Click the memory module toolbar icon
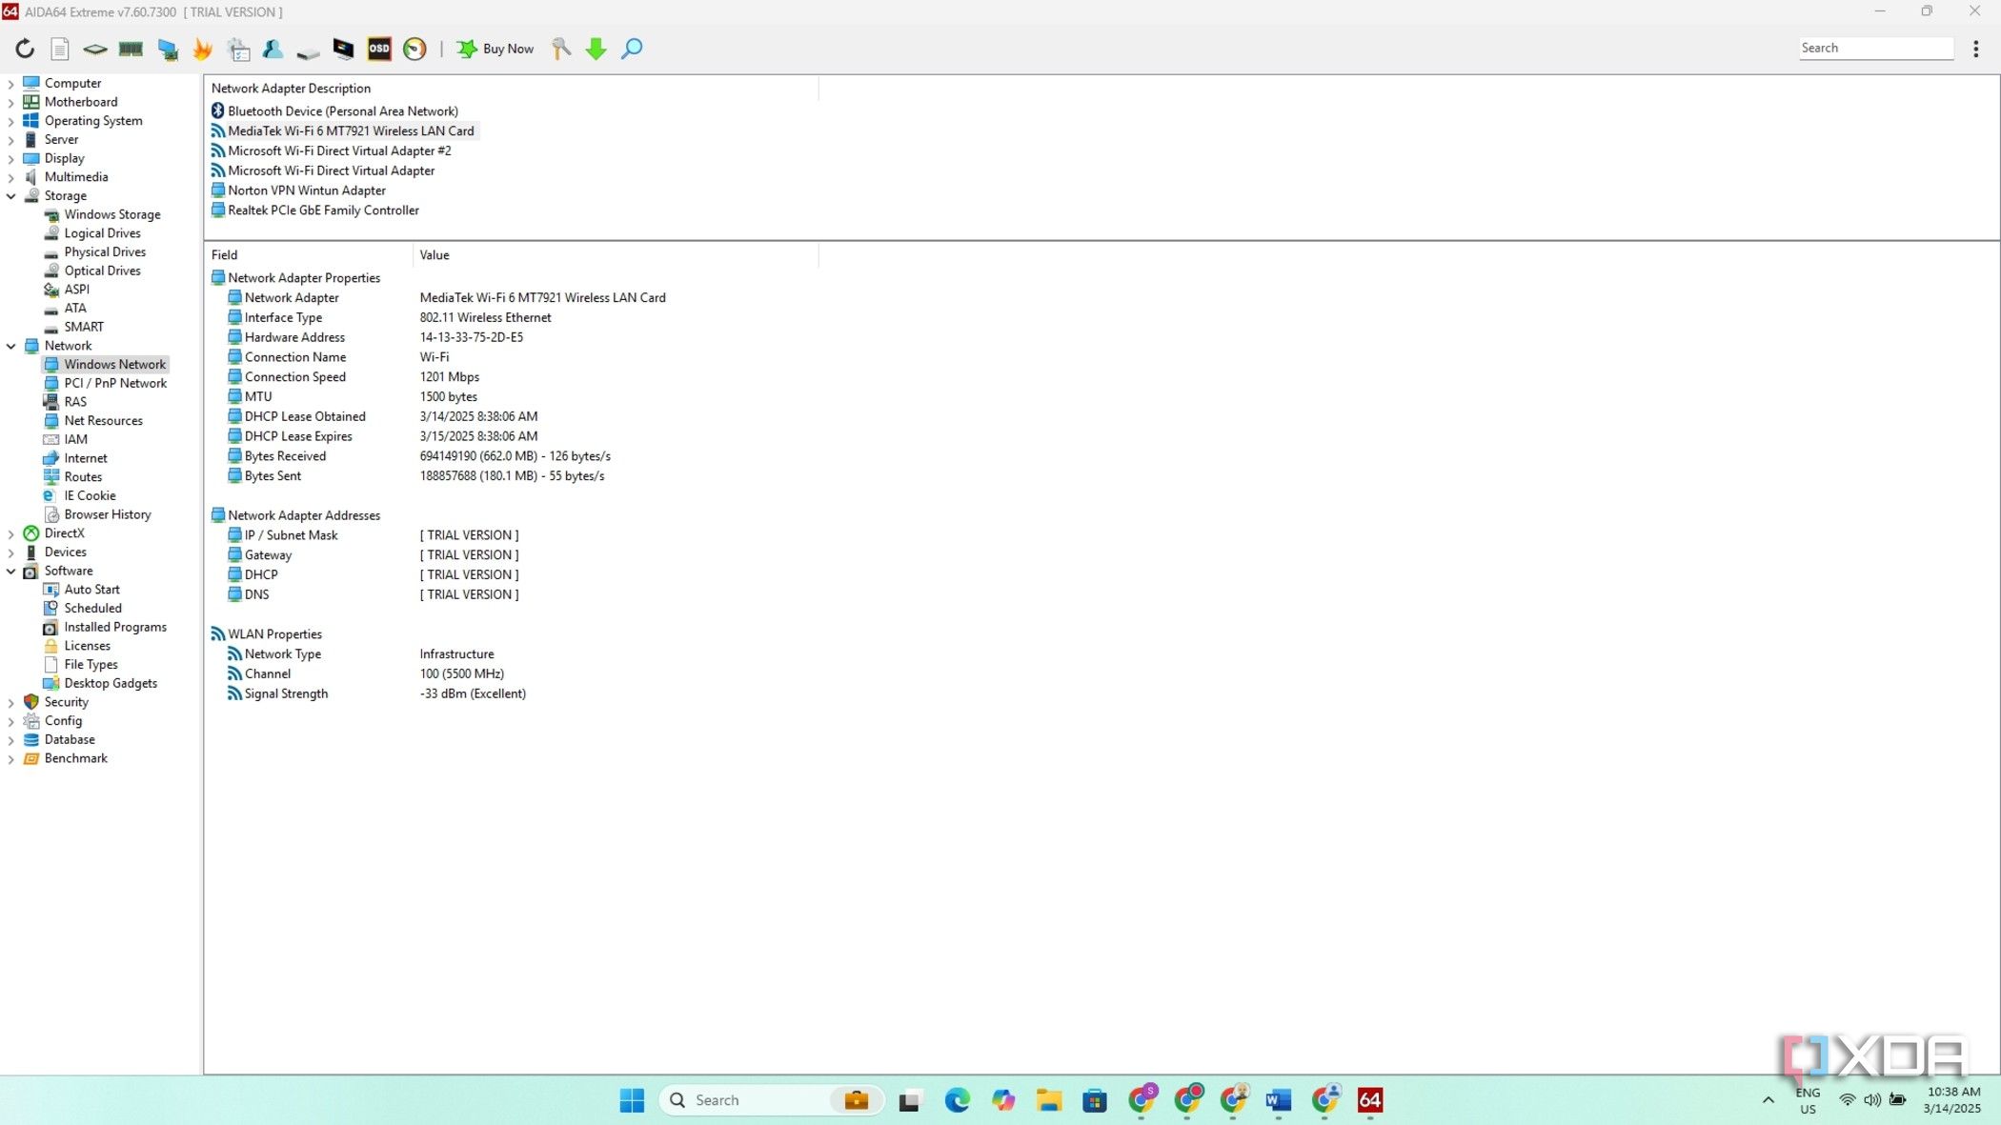Viewport: 2001px width, 1125px height. (131, 49)
